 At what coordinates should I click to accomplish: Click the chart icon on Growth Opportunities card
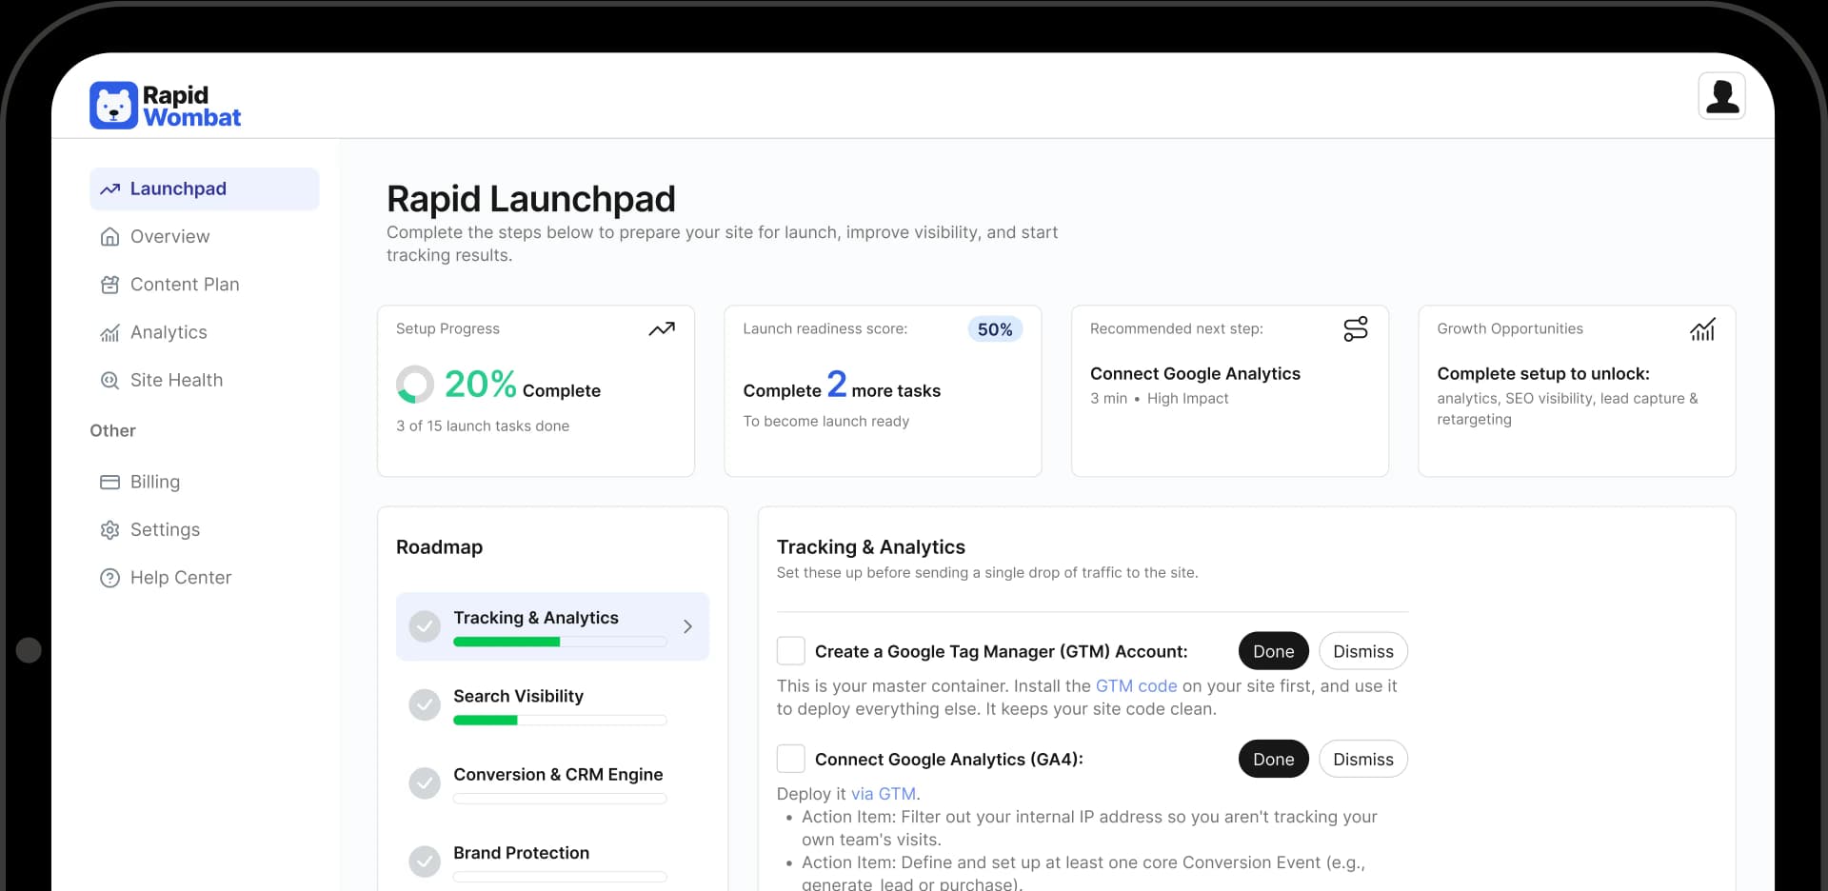tap(1702, 329)
